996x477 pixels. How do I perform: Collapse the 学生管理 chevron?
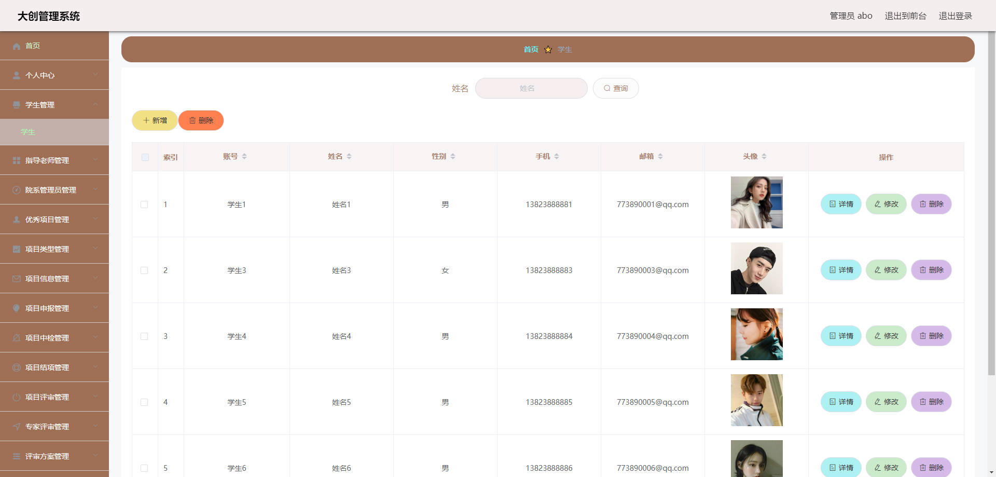coord(95,104)
